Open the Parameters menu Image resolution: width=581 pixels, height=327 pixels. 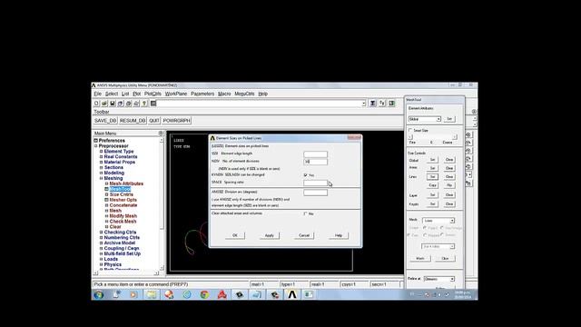202,94
